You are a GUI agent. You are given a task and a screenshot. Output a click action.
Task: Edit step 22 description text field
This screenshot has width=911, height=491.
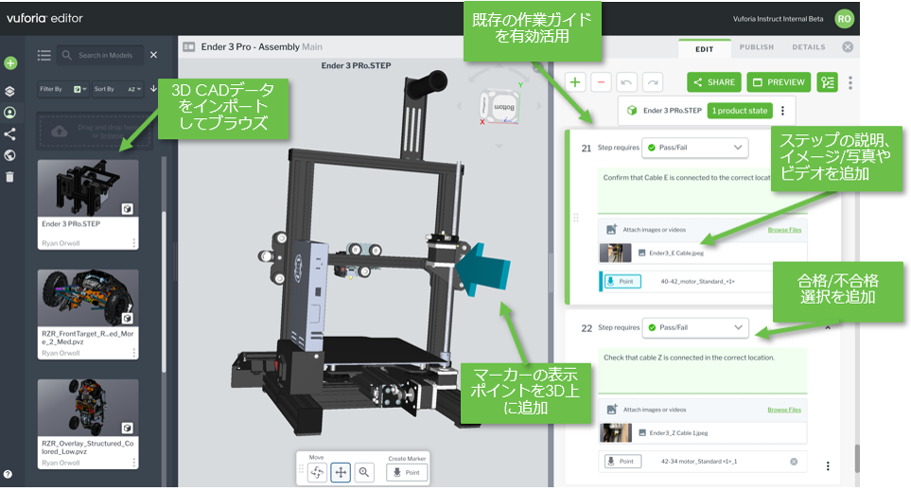coord(703,371)
